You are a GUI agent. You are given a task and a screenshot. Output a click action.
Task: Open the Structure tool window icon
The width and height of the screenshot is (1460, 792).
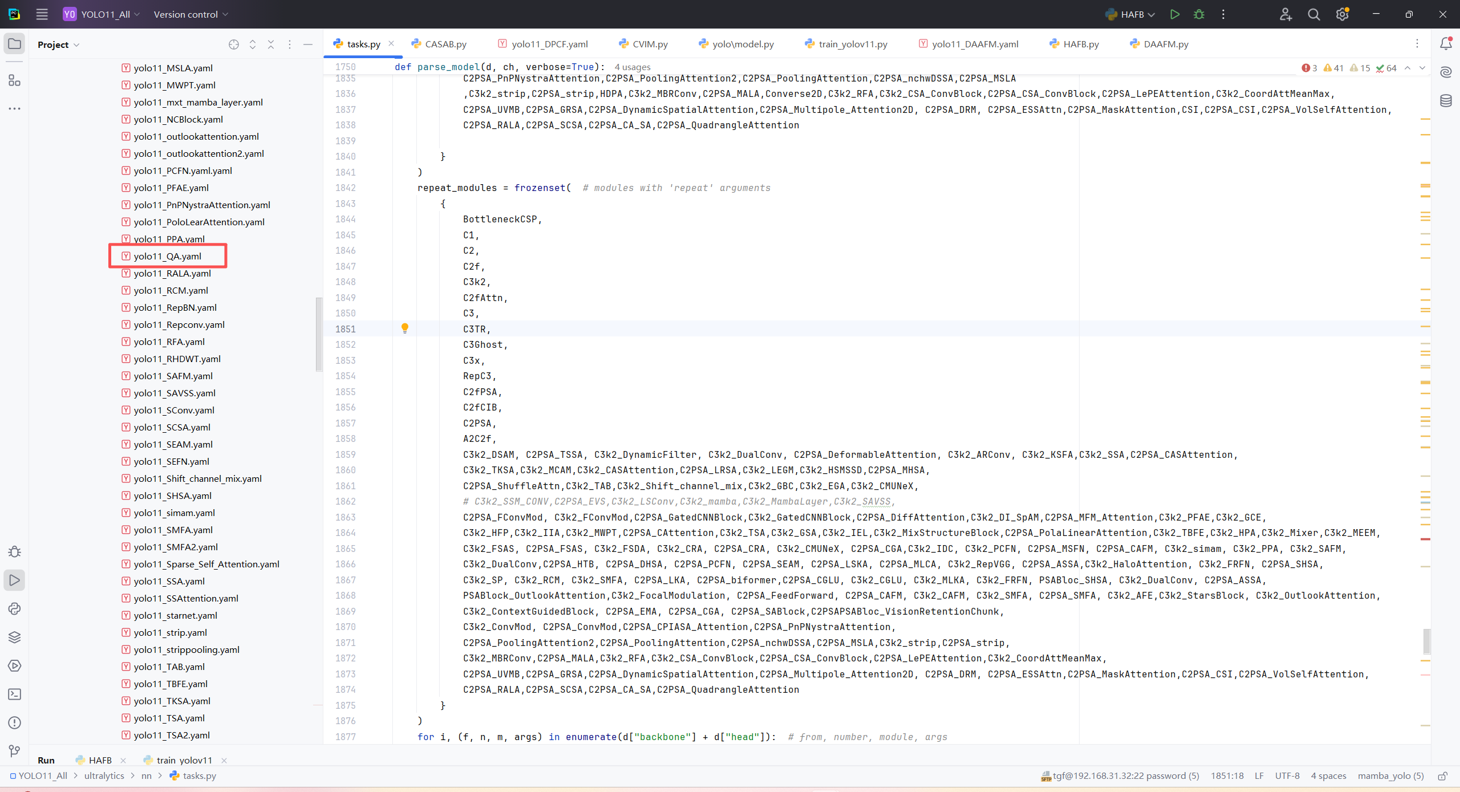pos(14,80)
